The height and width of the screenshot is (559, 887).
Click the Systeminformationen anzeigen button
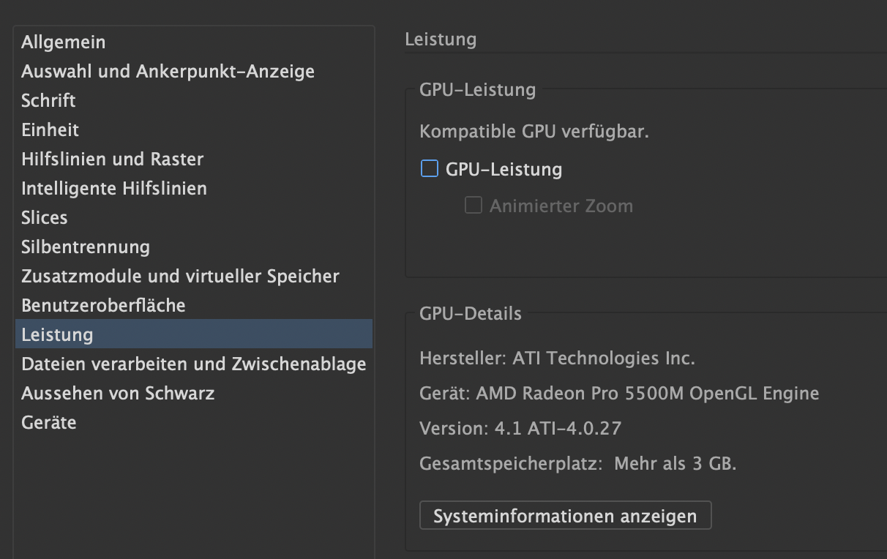coord(565,516)
